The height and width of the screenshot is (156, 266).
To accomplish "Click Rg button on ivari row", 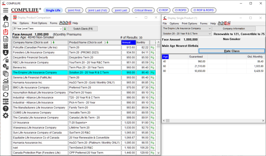I will (153, 148).
